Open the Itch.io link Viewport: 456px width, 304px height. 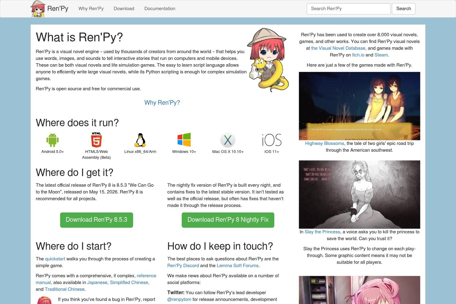pos(358,55)
